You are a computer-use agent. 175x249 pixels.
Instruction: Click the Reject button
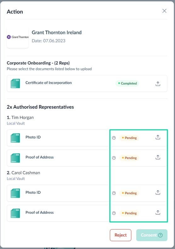[121, 235]
